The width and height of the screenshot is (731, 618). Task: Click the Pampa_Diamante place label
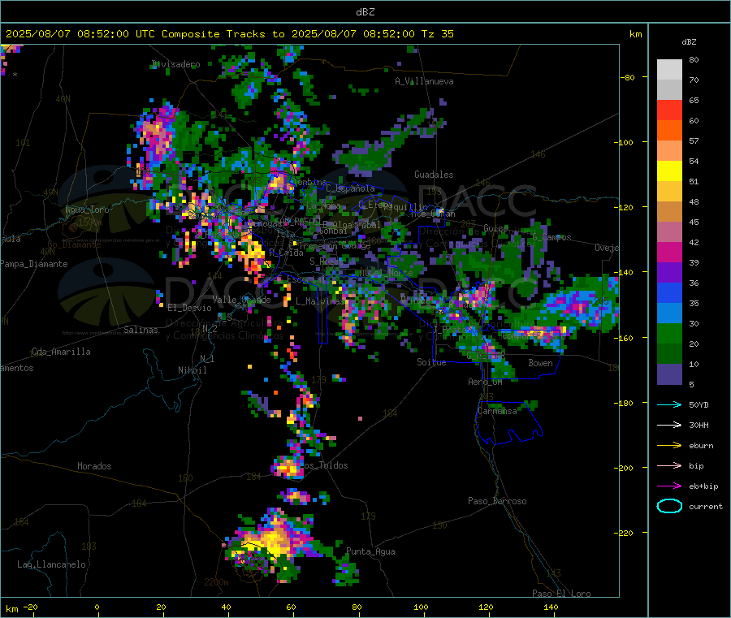click(34, 264)
